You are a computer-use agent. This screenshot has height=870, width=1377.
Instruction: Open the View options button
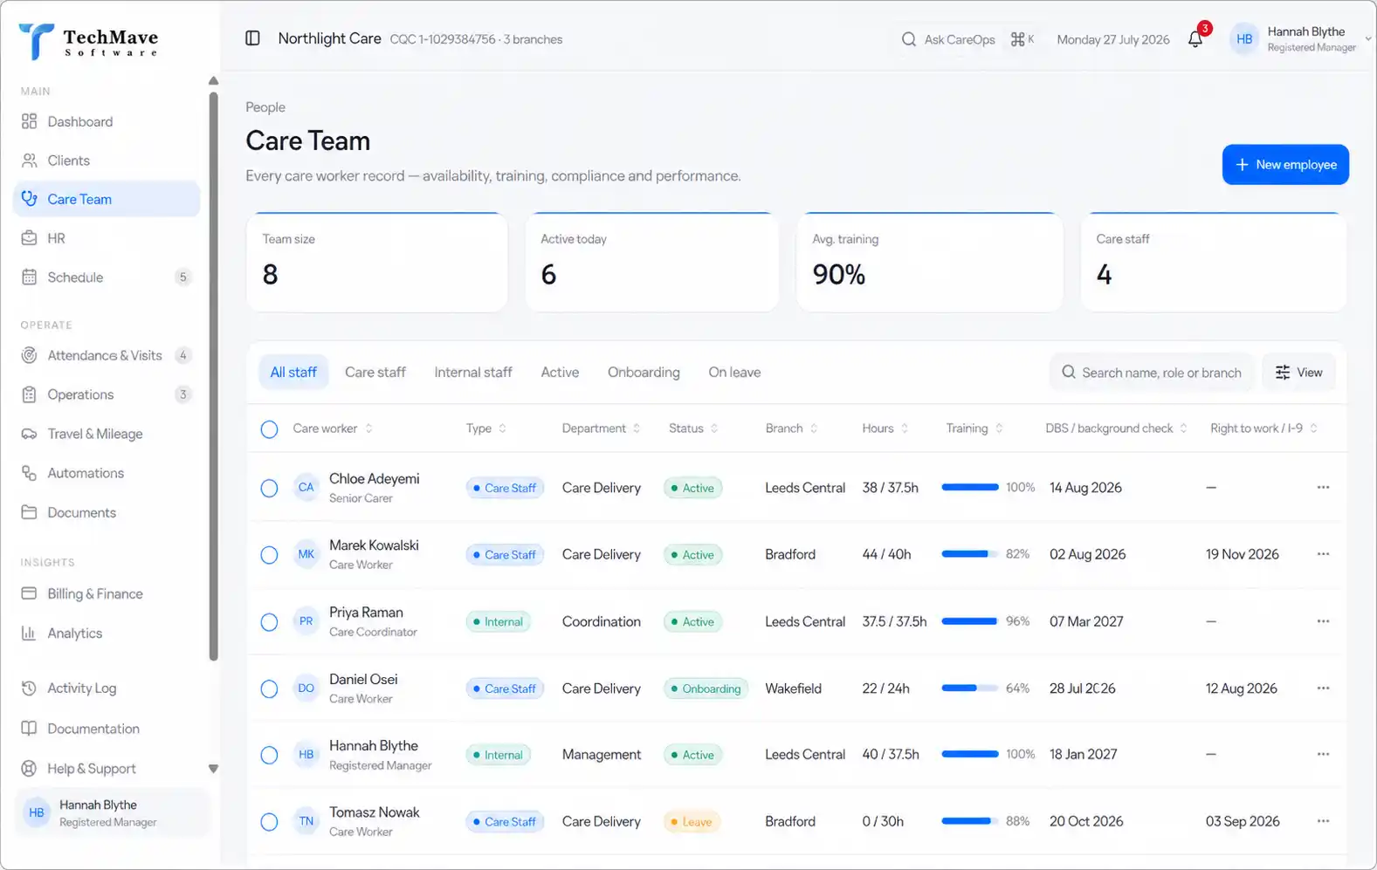point(1298,372)
